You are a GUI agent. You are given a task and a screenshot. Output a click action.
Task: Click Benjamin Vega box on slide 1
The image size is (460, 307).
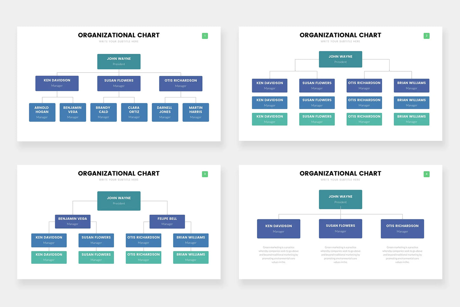click(73, 112)
